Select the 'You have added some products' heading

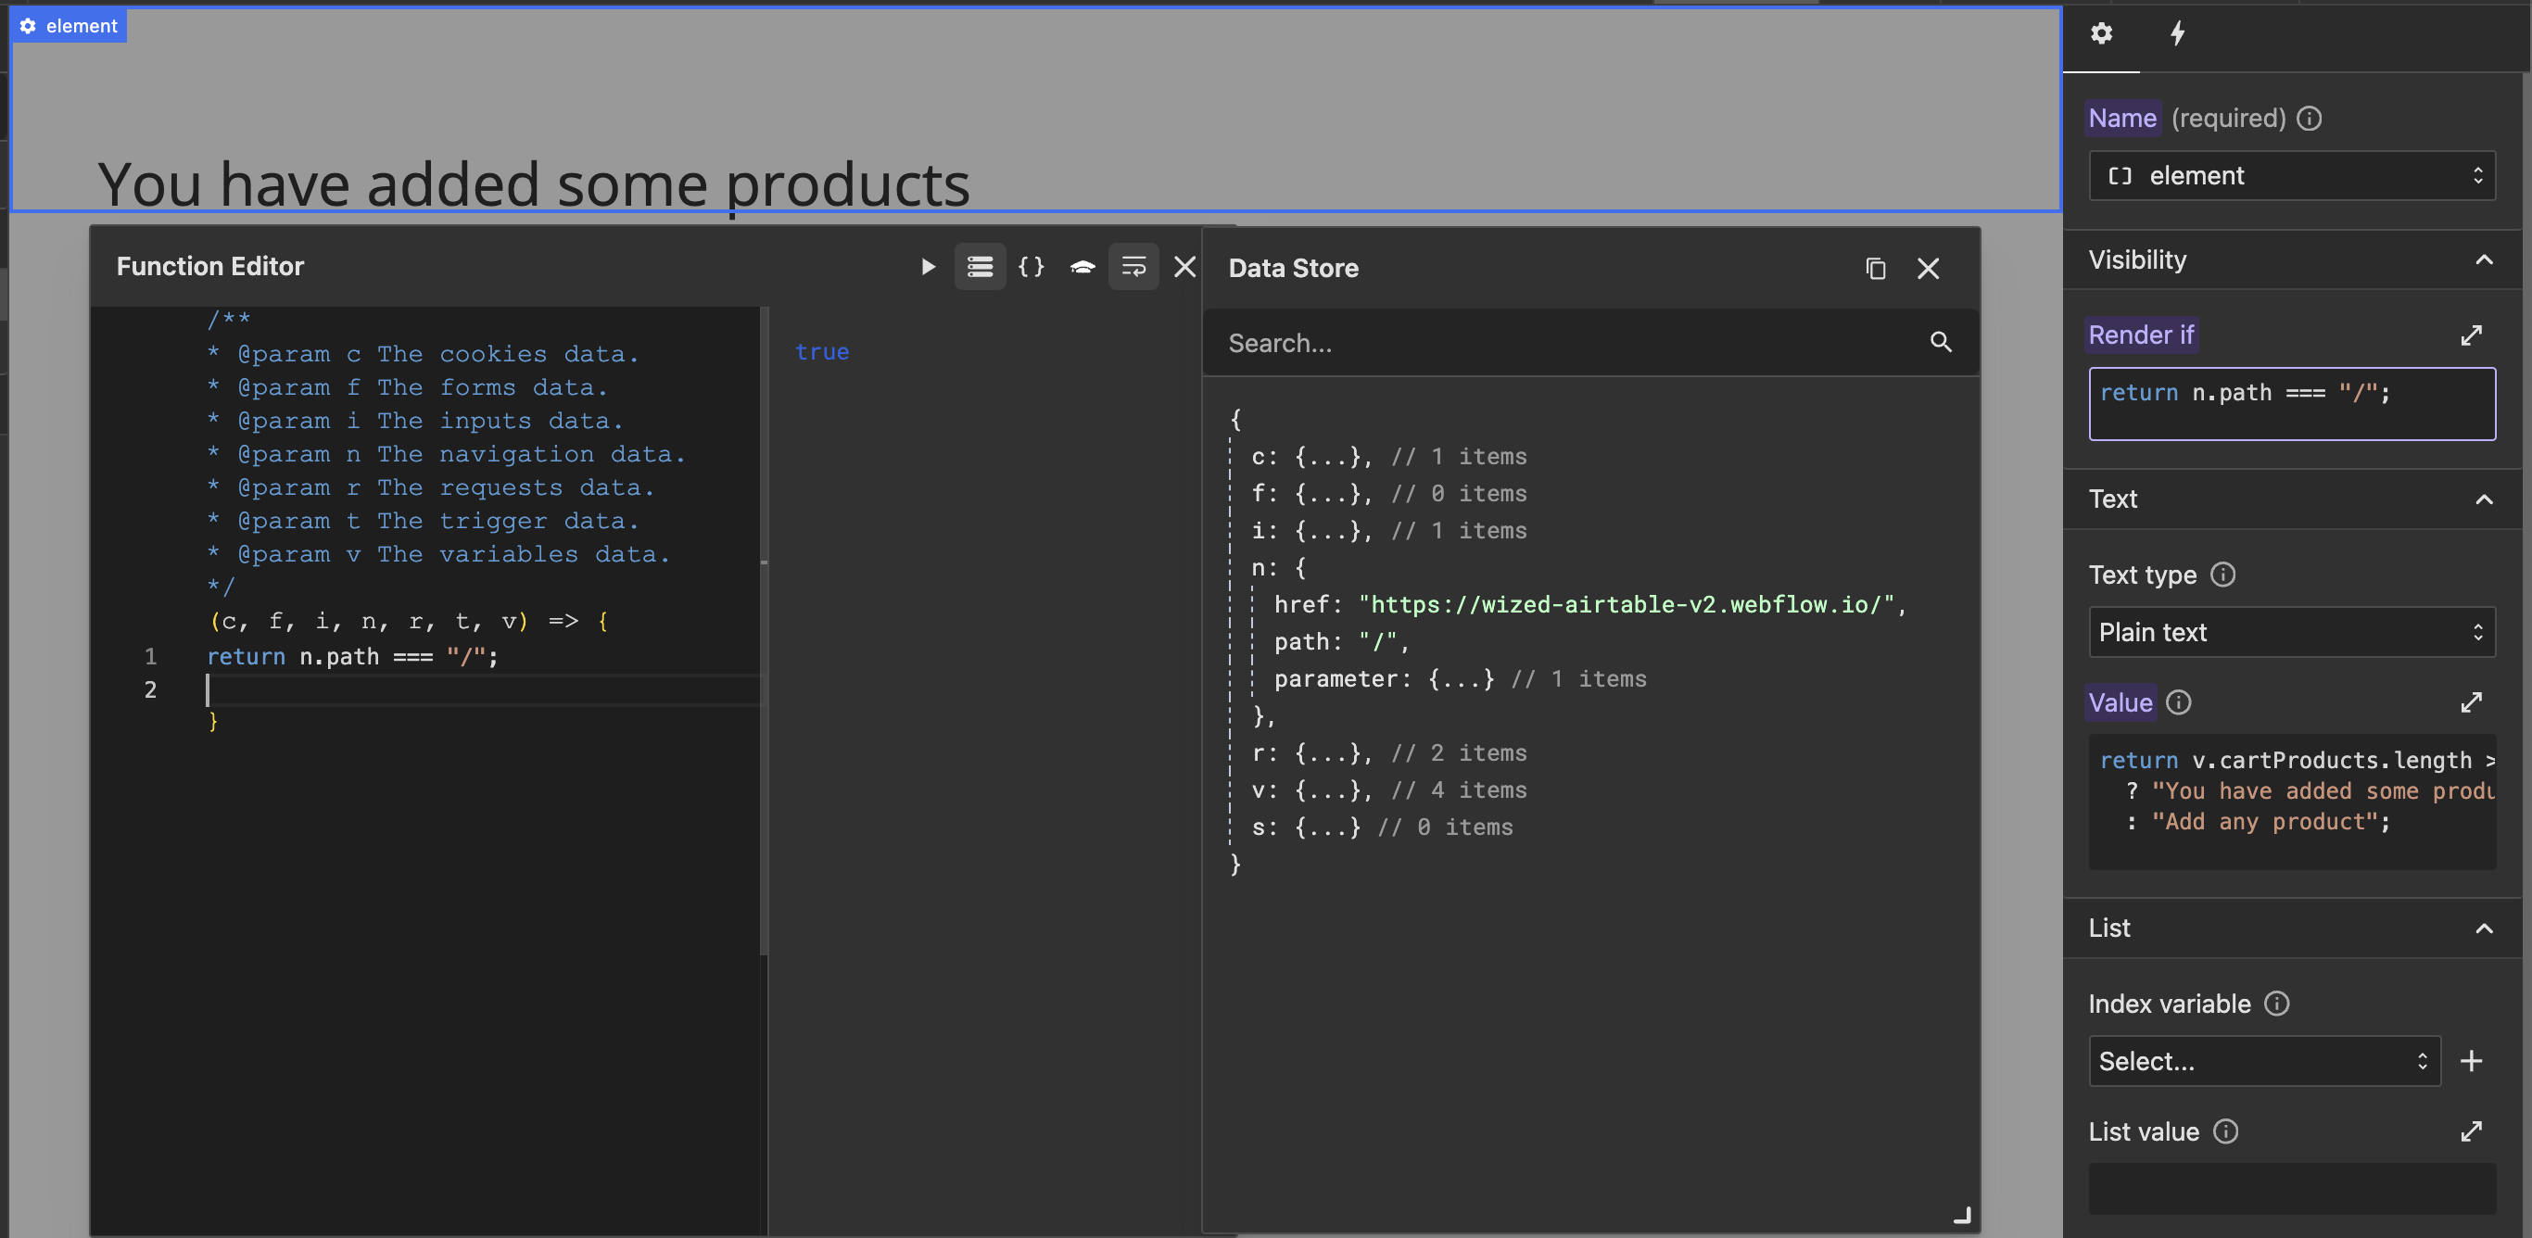coord(534,183)
